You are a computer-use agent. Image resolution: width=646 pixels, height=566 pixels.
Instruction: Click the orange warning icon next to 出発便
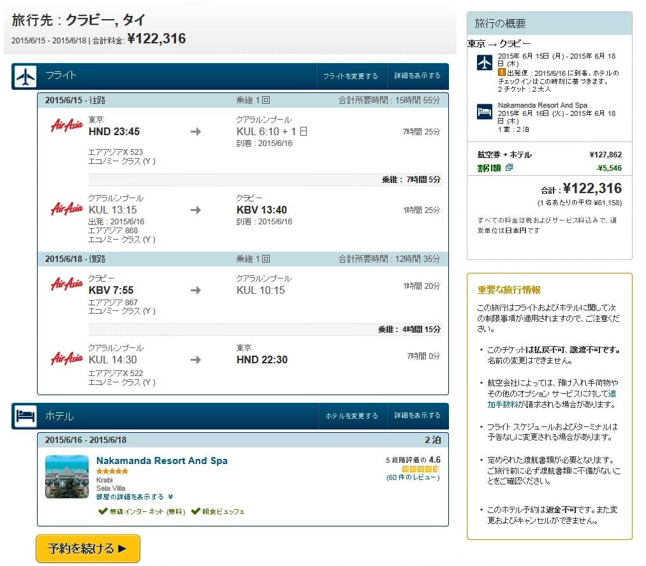coord(502,73)
